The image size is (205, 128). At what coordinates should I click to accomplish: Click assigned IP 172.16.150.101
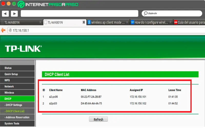(x=138, y=97)
